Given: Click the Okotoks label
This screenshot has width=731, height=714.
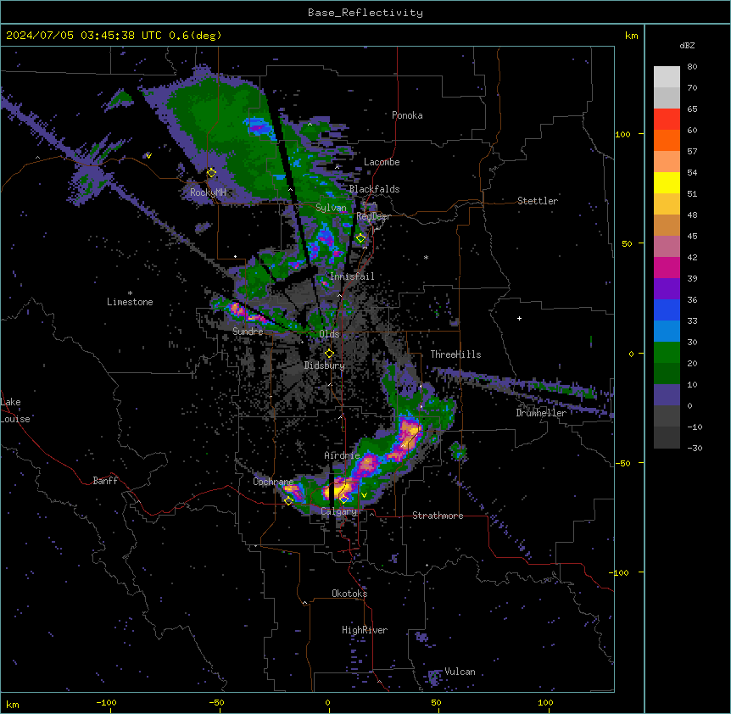Looking at the screenshot, I should [x=349, y=594].
